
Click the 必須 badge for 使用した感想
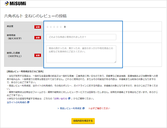tap(37, 55)
